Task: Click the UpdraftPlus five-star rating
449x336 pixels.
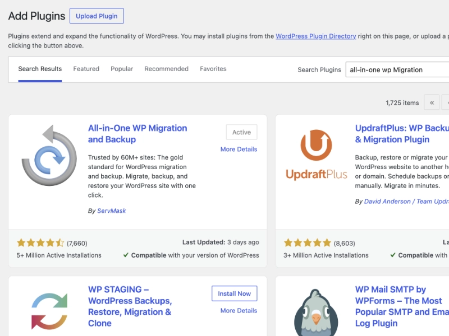Action: click(x=307, y=243)
